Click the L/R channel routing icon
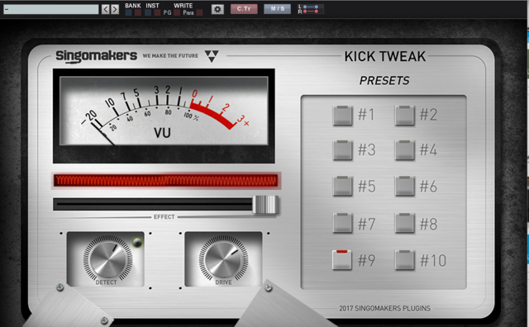The height and width of the screenshot is (327, 529). tap(311, 9)
